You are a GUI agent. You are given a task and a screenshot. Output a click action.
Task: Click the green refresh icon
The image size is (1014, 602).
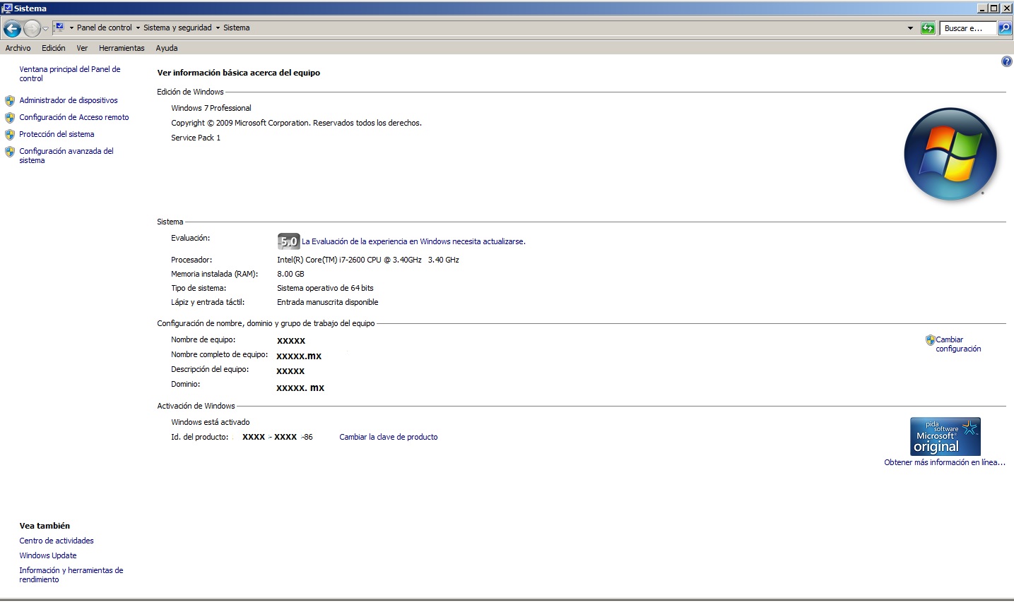pyautogui.click(x=928, y=28)
